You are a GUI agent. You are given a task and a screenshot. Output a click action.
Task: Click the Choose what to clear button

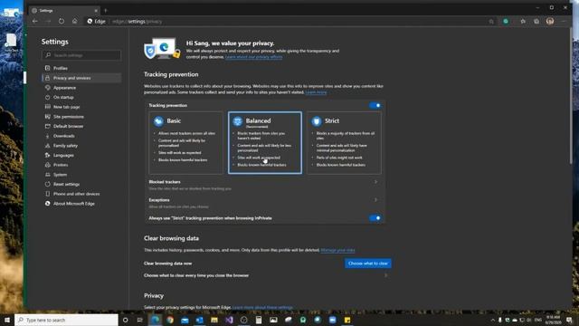tap(368, 264)
